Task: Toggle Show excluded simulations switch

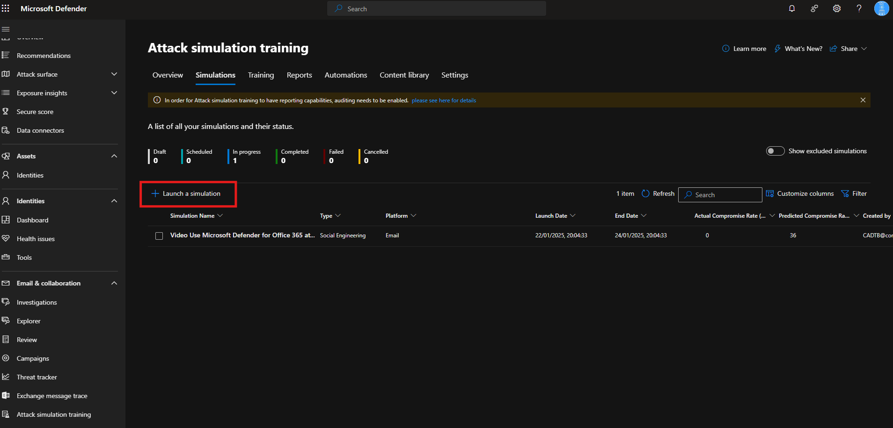Action: [775, 151]
